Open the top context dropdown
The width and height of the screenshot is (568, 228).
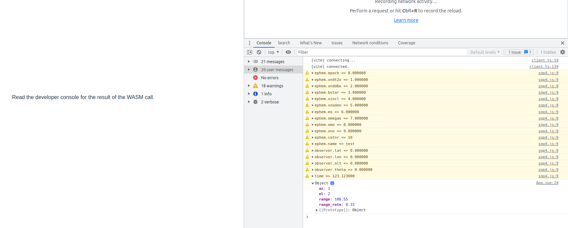274,52
